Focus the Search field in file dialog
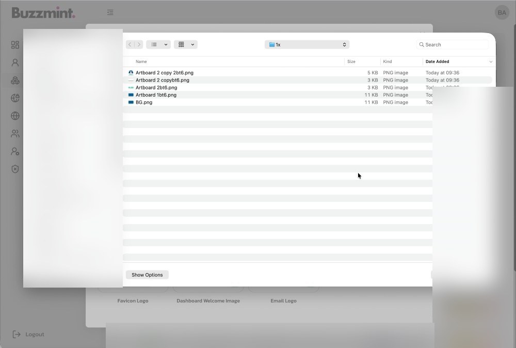The height and width of the screenshot is (348, 516). click(x=453, y=44)
